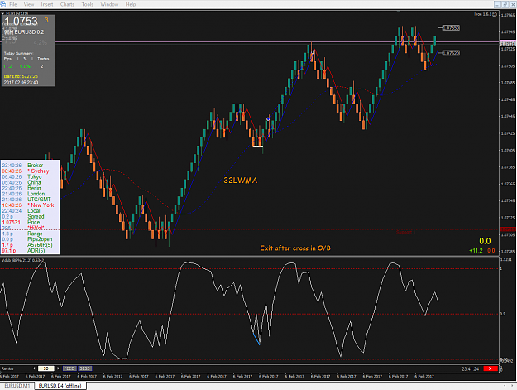Image resolution: width=517 pixels, height=390 pixels.
Task: Click the upper price label box on chart
Action: [450, 28]
